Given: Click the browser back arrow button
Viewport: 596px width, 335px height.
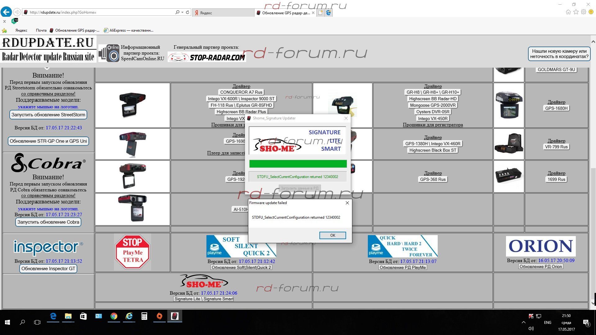Looking at the screenshot, I should tap(6, 12).
